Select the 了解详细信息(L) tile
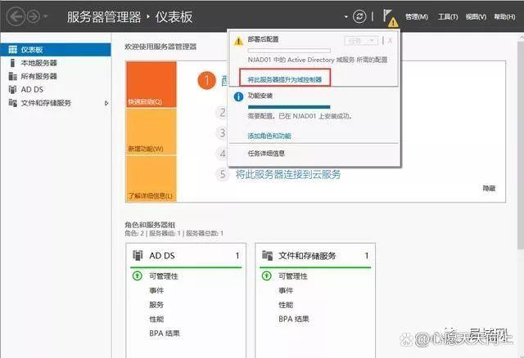This screenshot has height=358, width=524. 151,179
